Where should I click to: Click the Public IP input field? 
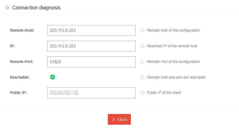coord(91,93)
